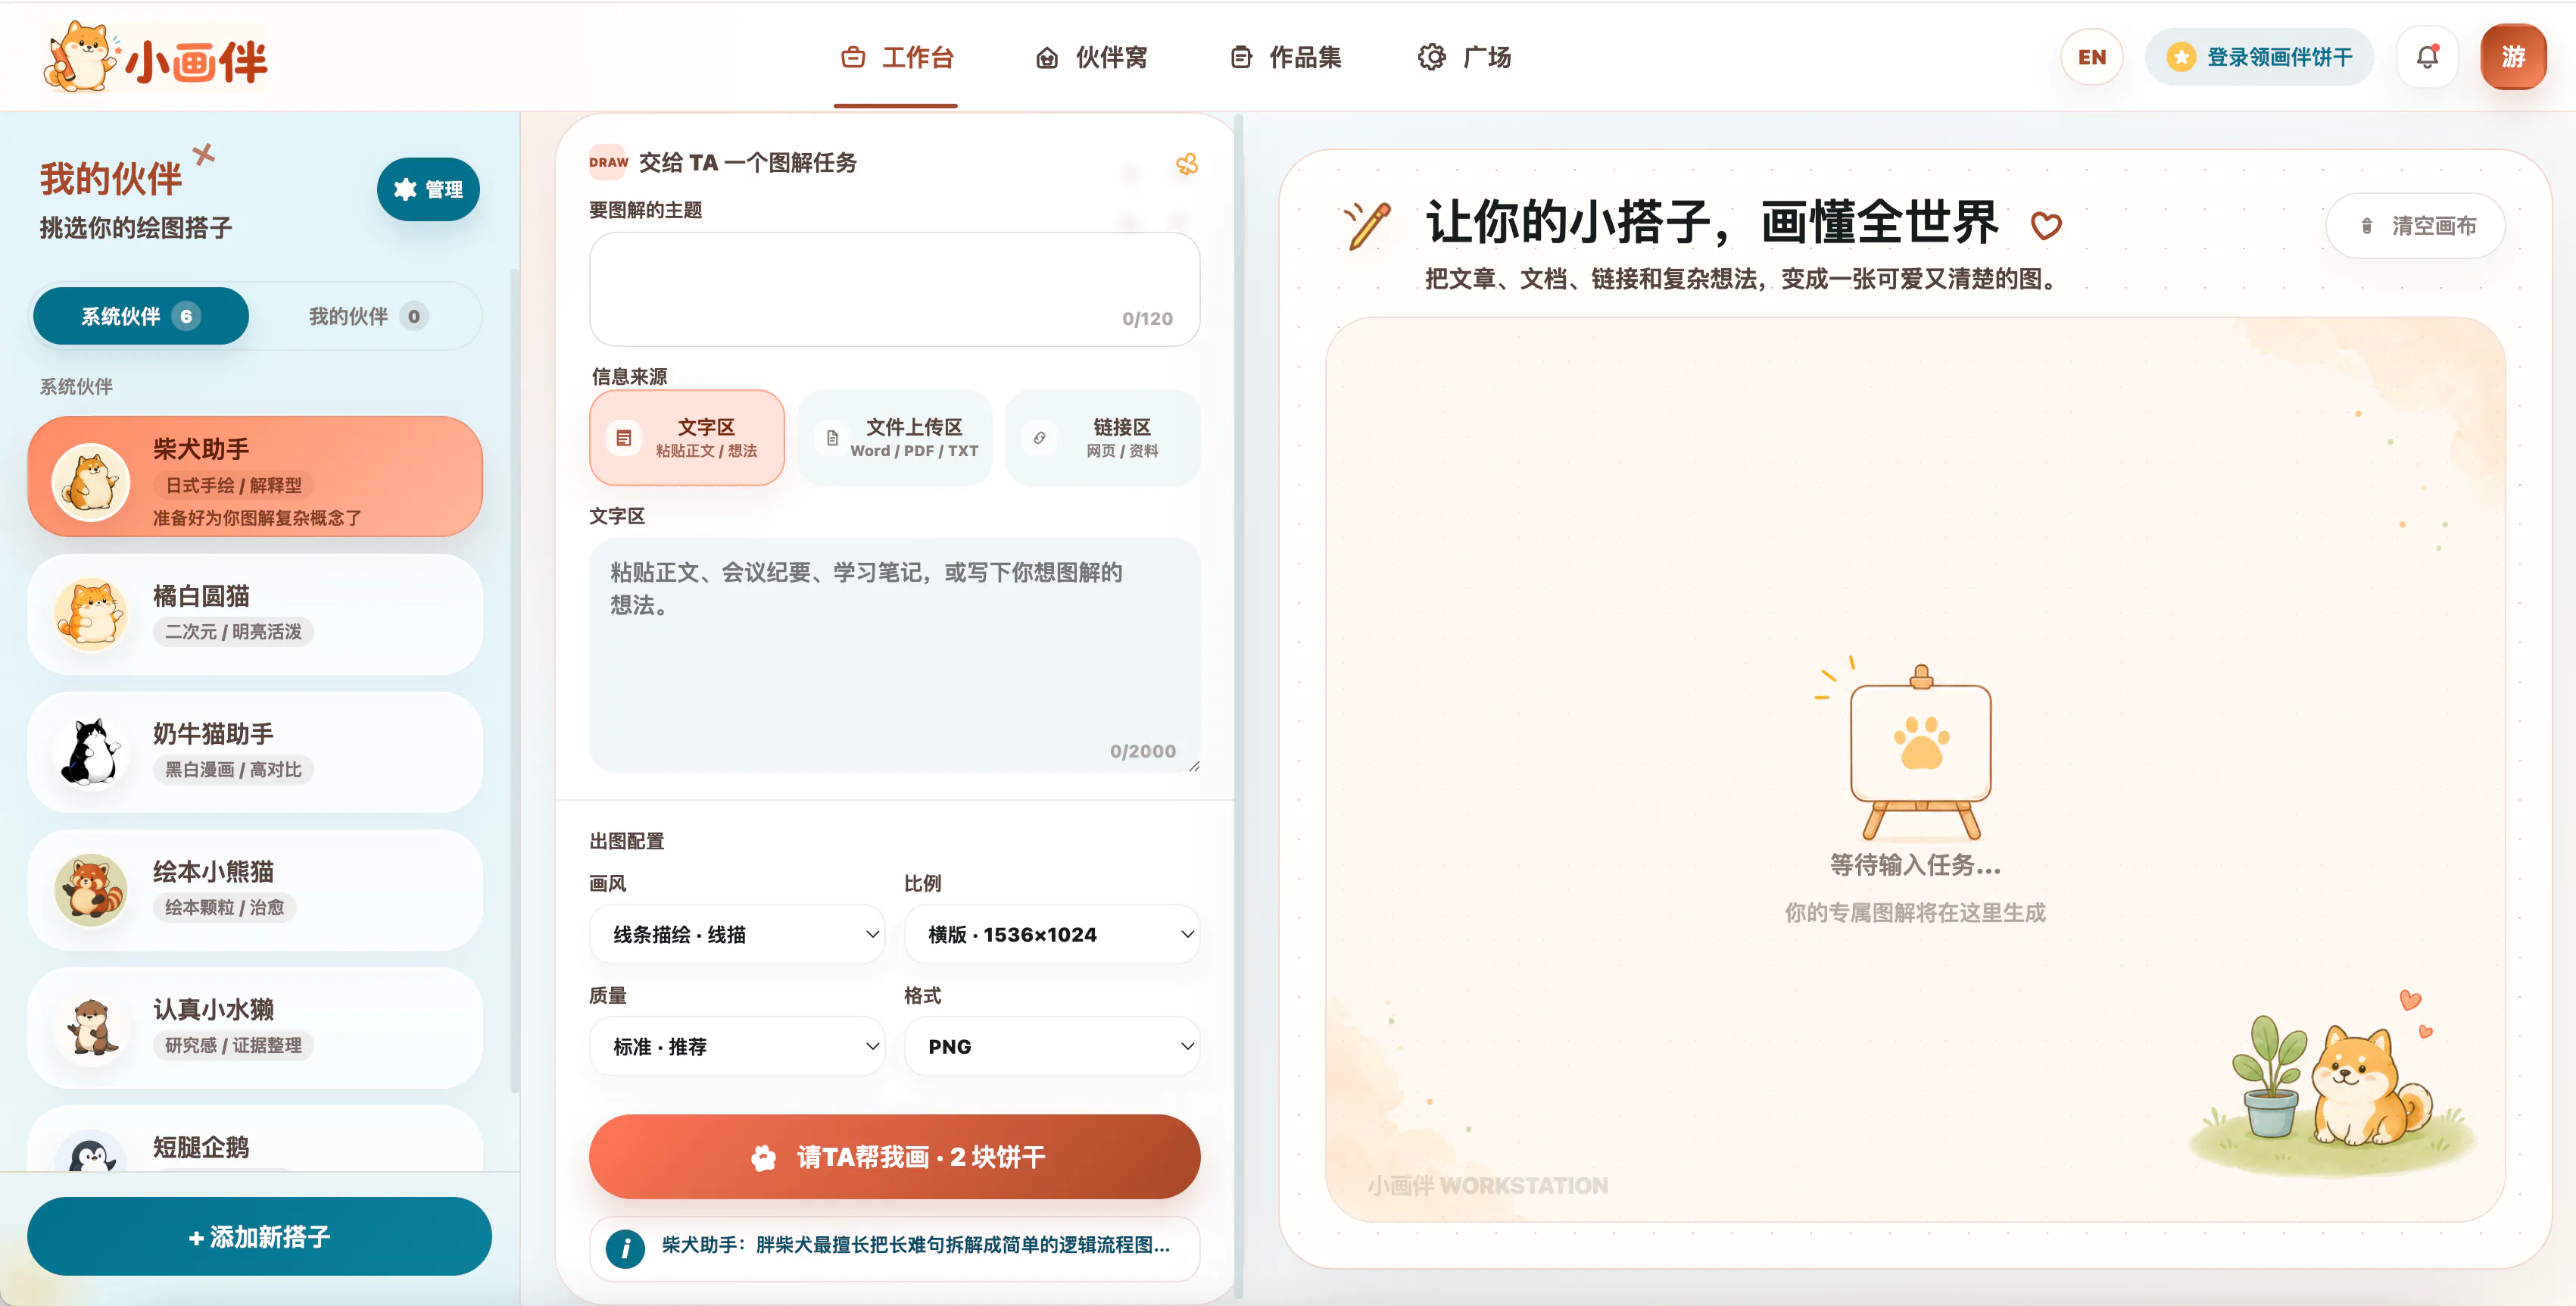Click the 小画伴 Shiba logo
The width and height of the screenshot is (2576, 1306).
click(x=156, y=58)
